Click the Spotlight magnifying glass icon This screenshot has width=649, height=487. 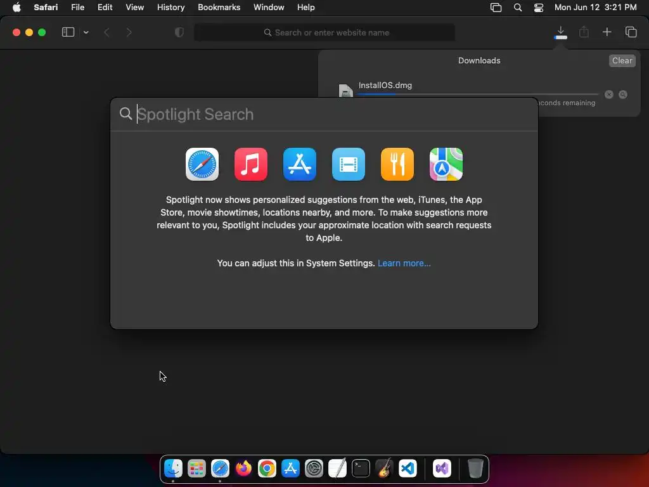125,113
